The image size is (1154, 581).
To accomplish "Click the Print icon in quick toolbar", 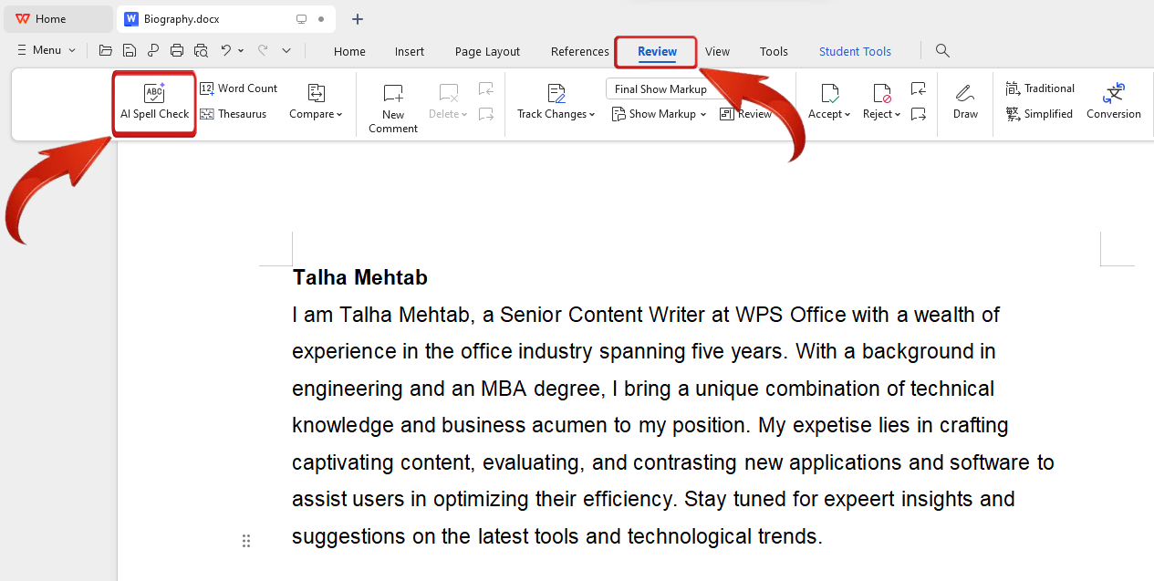I will tap(177, 51).
